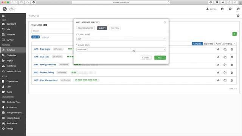The height and width of the screenshot is (136, 242).
Task: Select the Survey tab
Action: click(x=102, y=28)
